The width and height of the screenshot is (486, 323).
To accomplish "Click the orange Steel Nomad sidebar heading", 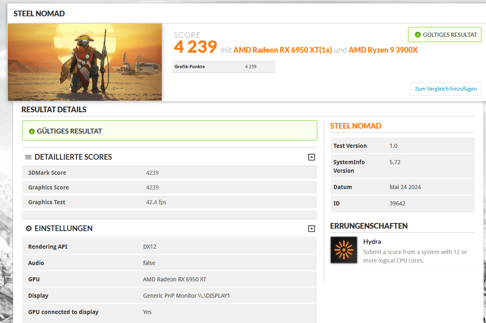I will tap(355, 126).
